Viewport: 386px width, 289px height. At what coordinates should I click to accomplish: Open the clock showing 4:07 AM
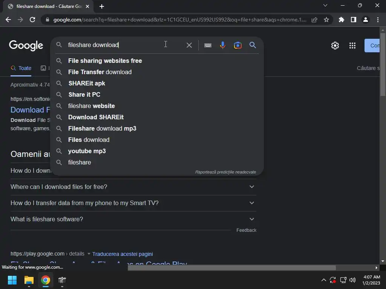tap(371, 280)
